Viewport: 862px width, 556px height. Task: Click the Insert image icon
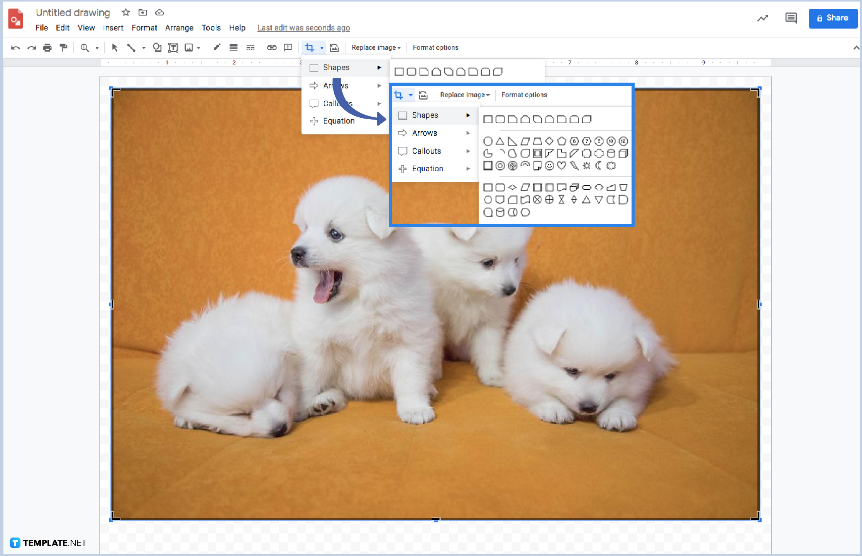[189, 47]
